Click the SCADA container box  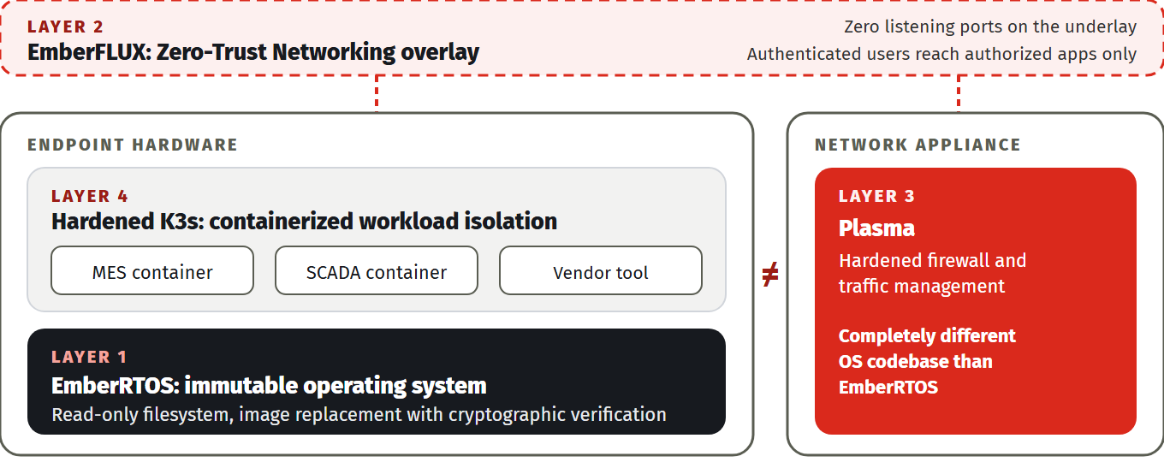click(377, 271)
